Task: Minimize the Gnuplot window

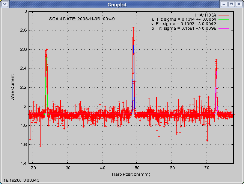Action: [224, 4]
